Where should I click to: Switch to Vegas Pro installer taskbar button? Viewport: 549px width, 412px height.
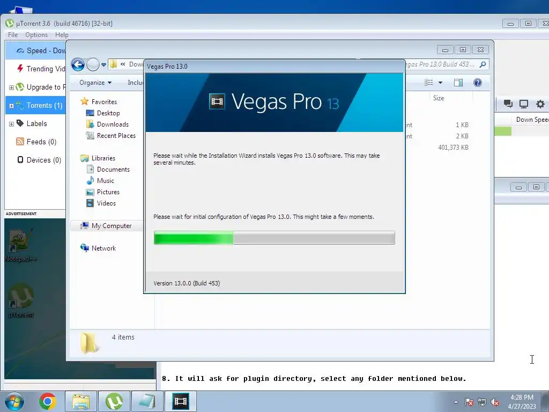tap(181, 401)
